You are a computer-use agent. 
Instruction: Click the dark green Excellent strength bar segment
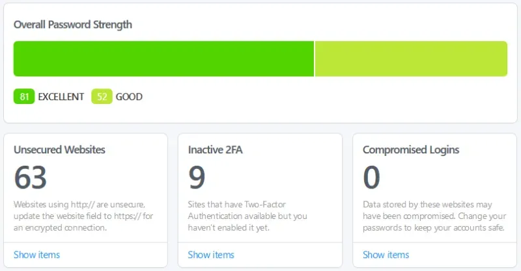[x=163, y=58]
